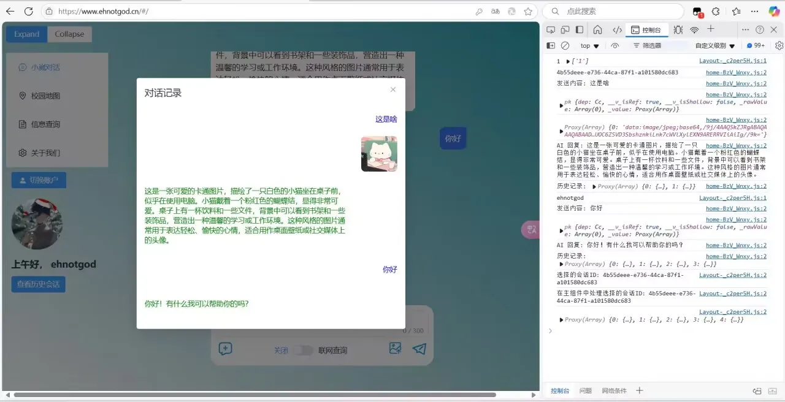
Task: Select the bottom 控制台 drawer tab
Action: point(560,391)
